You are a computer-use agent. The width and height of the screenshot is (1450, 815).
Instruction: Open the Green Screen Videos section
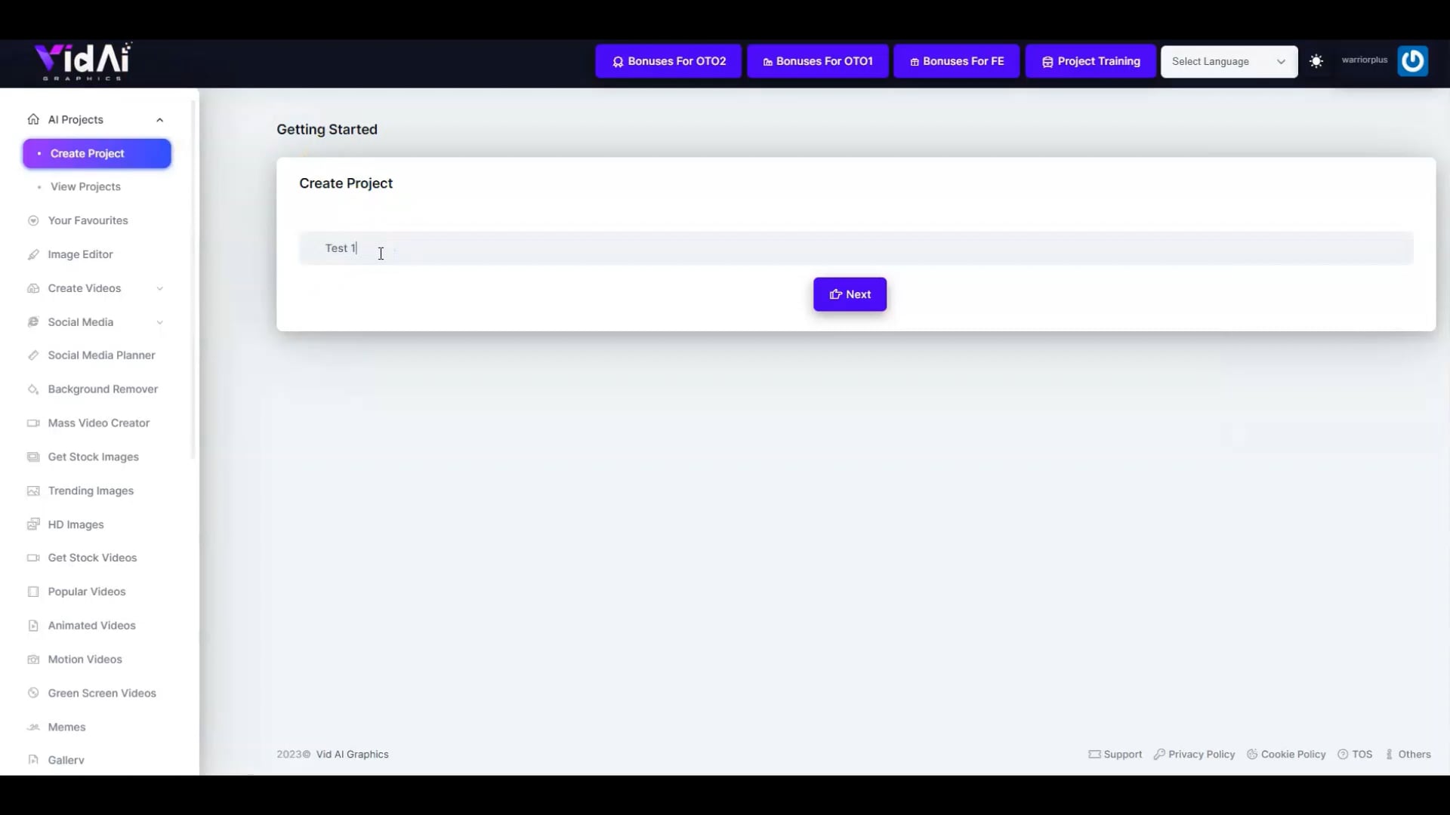pos(101,693)
